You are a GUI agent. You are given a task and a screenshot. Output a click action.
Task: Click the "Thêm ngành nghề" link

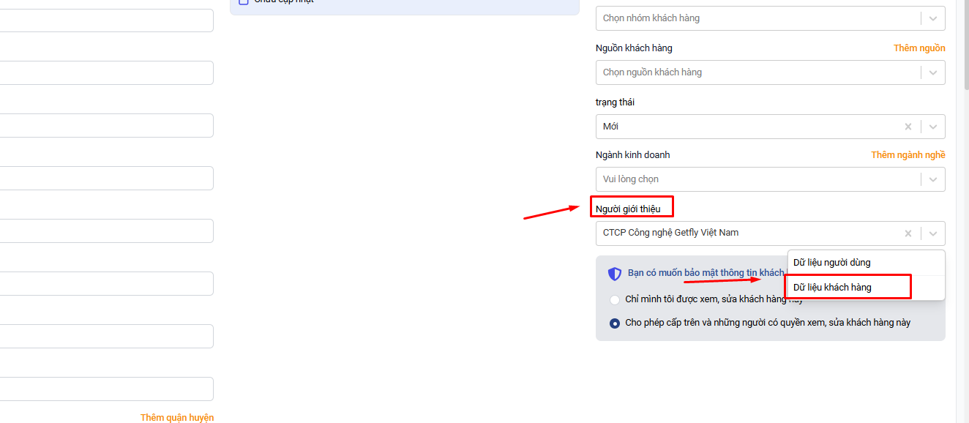908,155
